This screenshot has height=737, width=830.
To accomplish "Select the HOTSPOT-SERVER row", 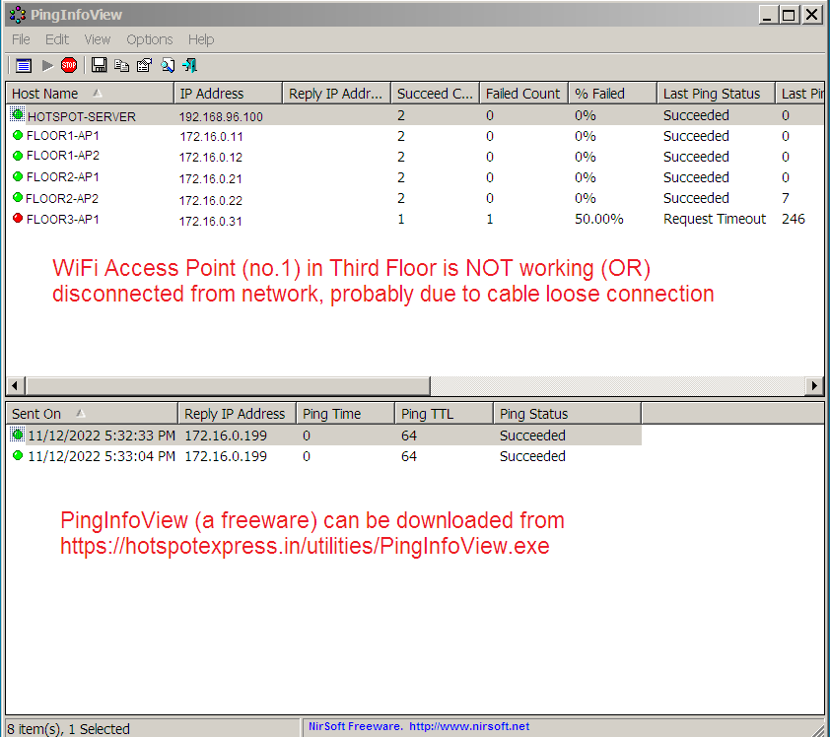I will [x=81, y=116].
